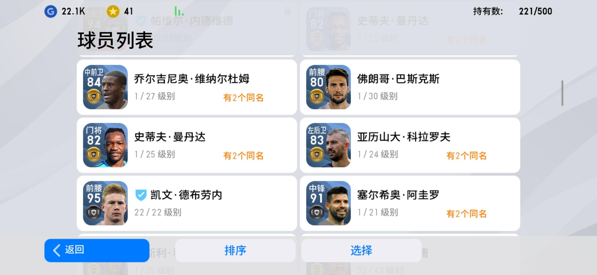Open the 排序 sort options

tap(235, 250)
